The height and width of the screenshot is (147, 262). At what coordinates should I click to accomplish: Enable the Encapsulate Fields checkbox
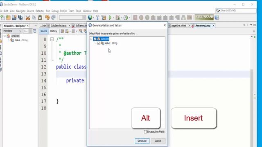tap(145, 131)
